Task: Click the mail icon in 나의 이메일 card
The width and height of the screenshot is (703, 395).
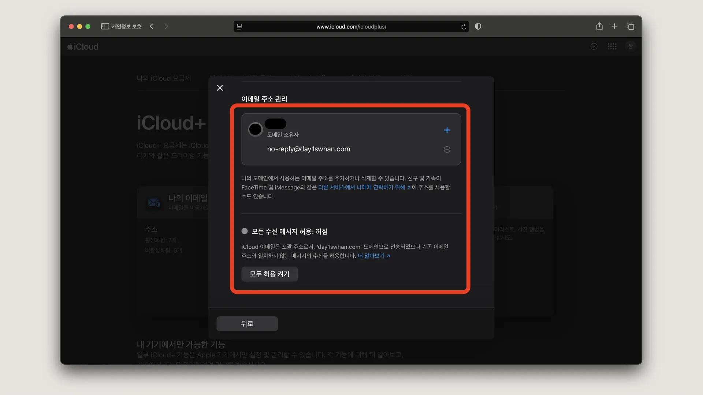Action: [154, 202]
